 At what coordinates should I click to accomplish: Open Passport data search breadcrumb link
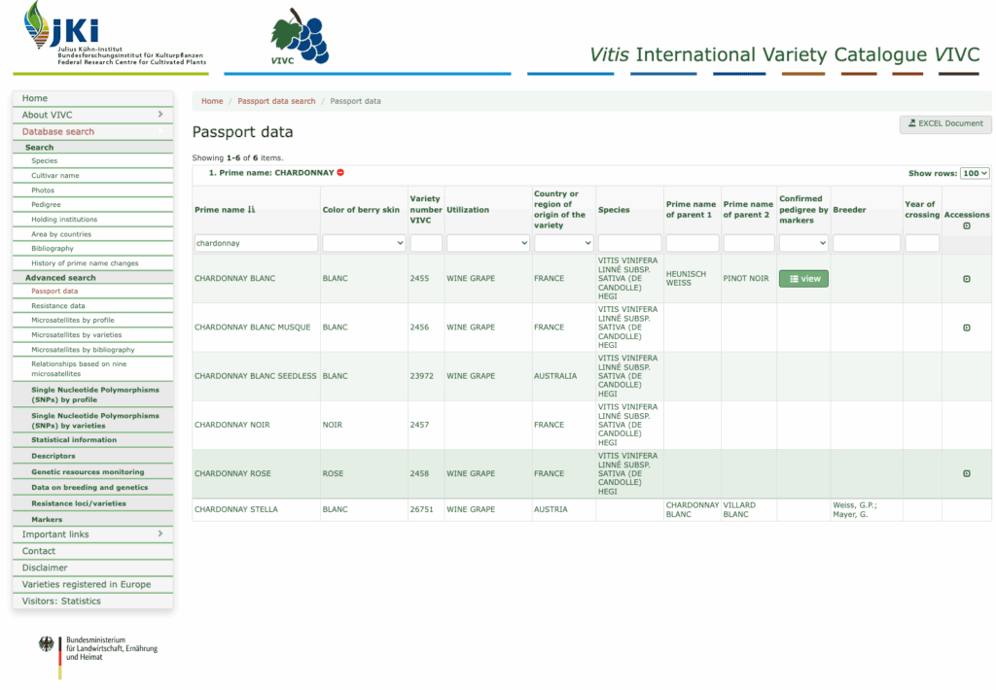[276, 101]
